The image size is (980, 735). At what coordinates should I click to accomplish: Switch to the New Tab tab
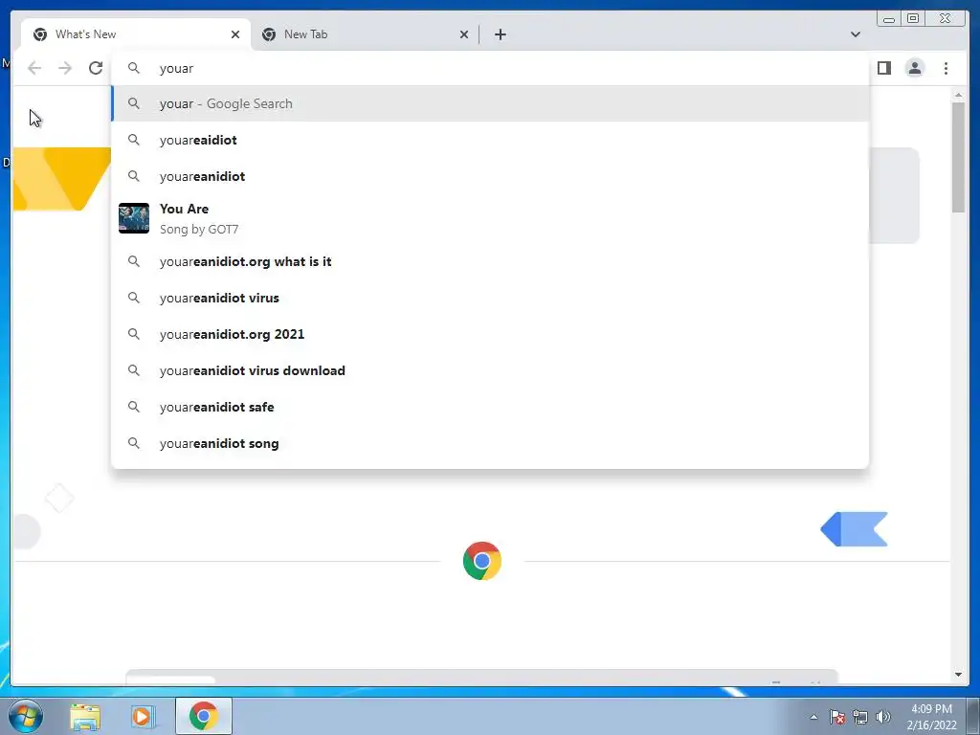(365, 34)
